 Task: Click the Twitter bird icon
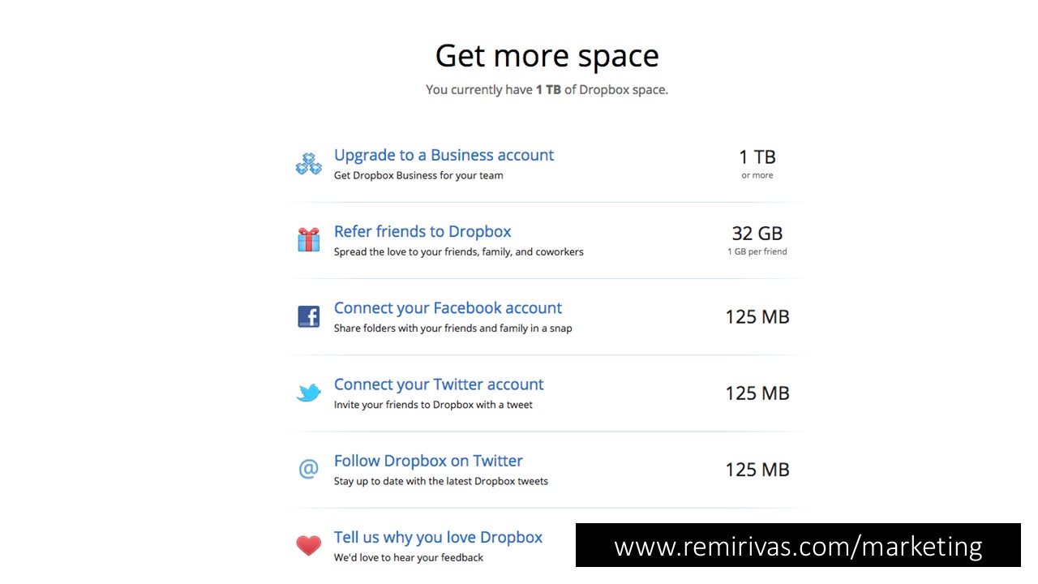coord(309,393)
